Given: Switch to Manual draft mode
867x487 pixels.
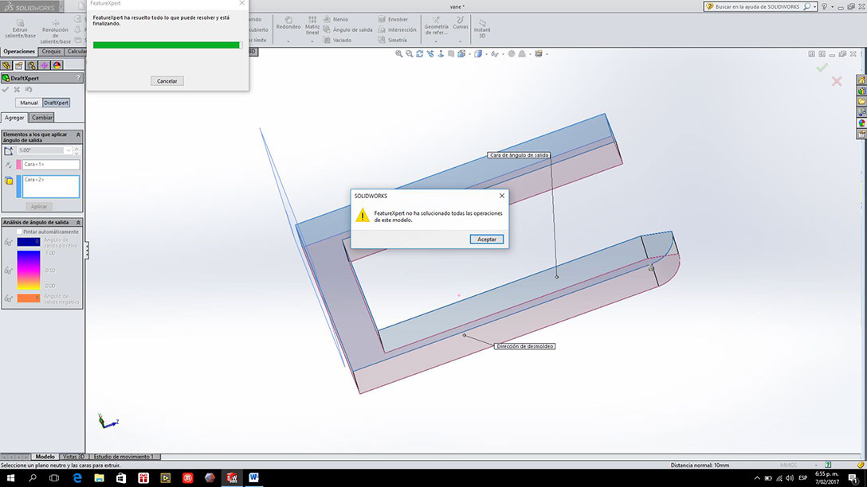Looking at the screenshot, I should tap(29, 103).
